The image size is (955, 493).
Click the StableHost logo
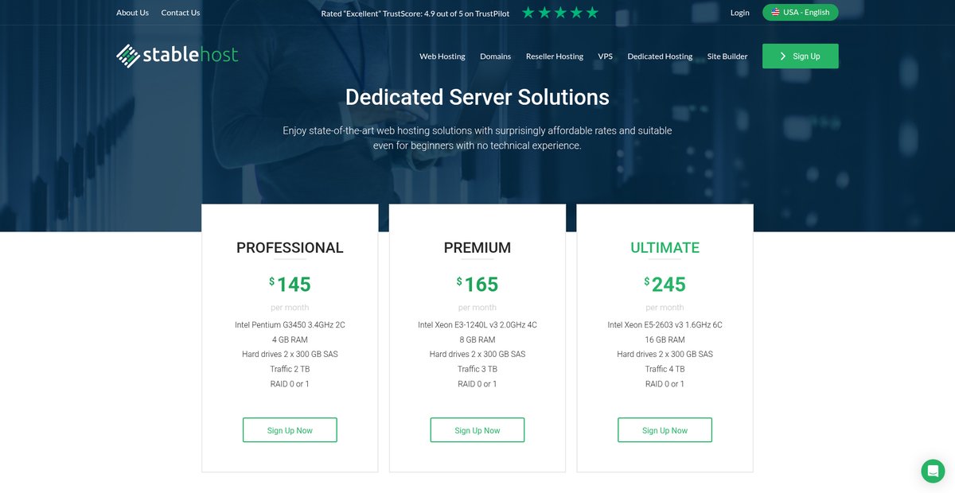tap(177, 56)
